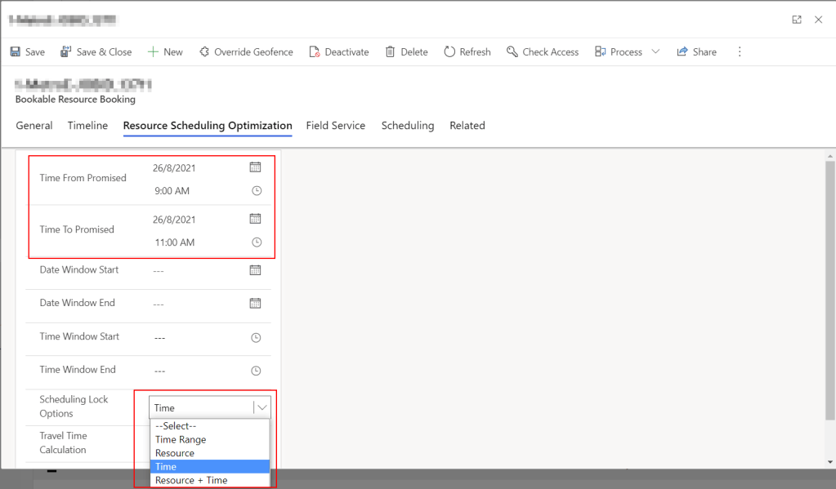Open the Scheduling tab
Image resolution: width=836 pixels, height=489 pixels.
(x=407, y=126)
